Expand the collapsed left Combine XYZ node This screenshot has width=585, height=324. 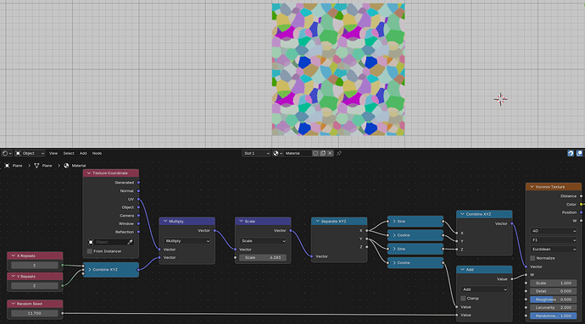click(x=90, y=270)
